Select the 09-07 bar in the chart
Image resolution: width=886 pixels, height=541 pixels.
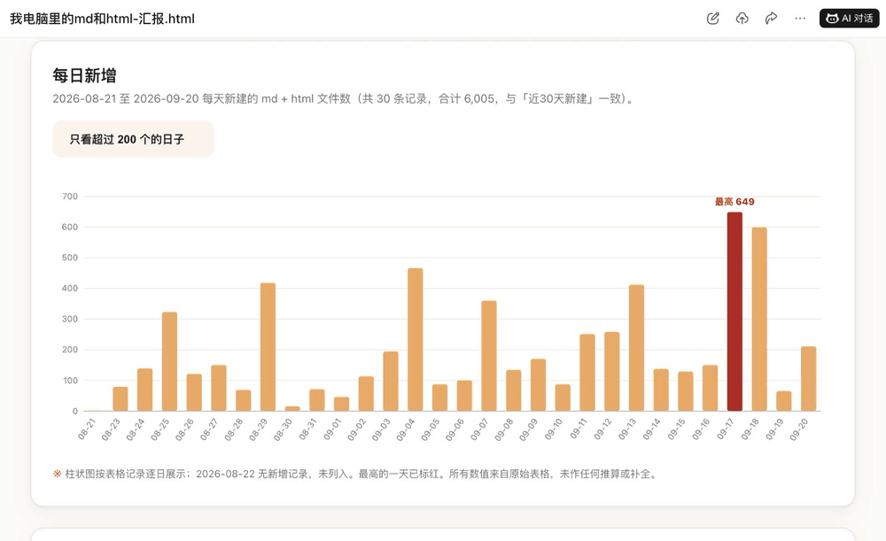(x=489, y=356)
